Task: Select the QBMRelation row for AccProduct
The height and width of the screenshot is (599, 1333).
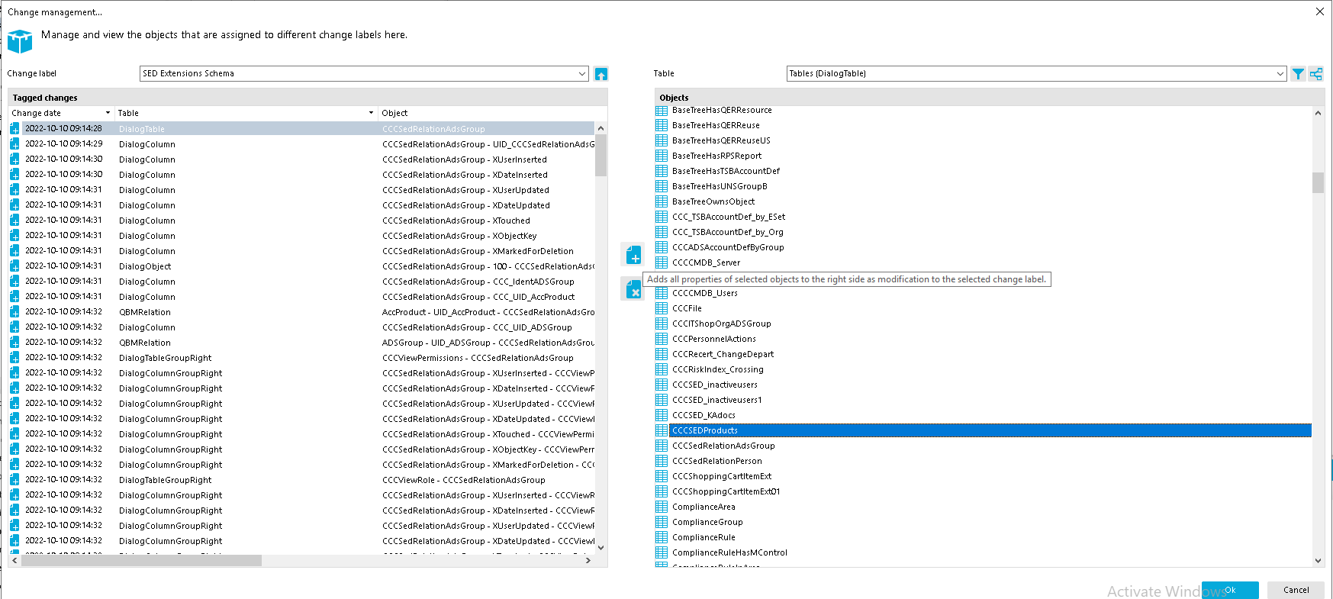Action: tap(145, 312)
